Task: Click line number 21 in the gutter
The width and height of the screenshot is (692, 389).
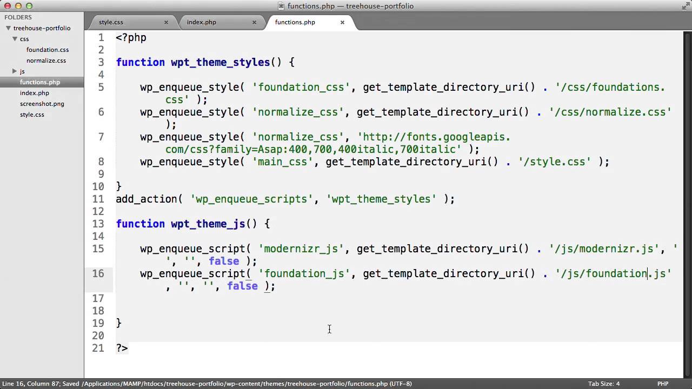Action: (98, 348)
